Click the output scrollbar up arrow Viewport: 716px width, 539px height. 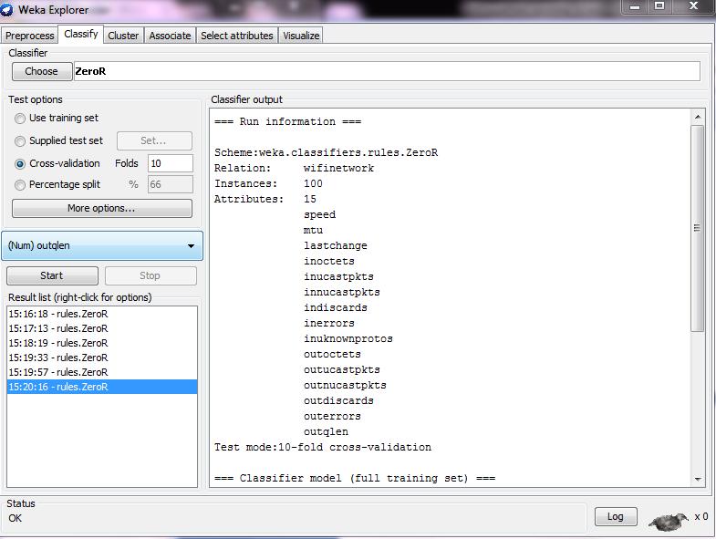coord(697,117)
